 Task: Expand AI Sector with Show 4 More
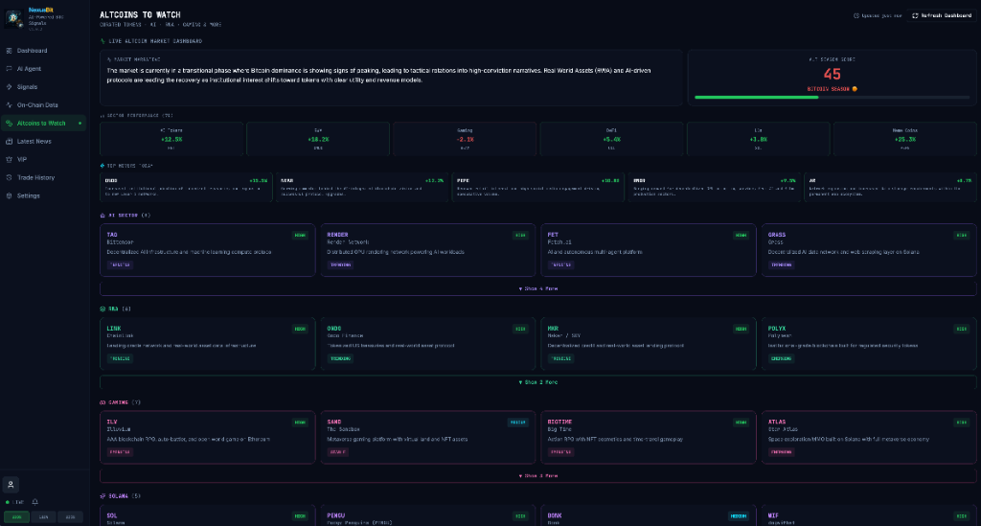tap(538, 289)
